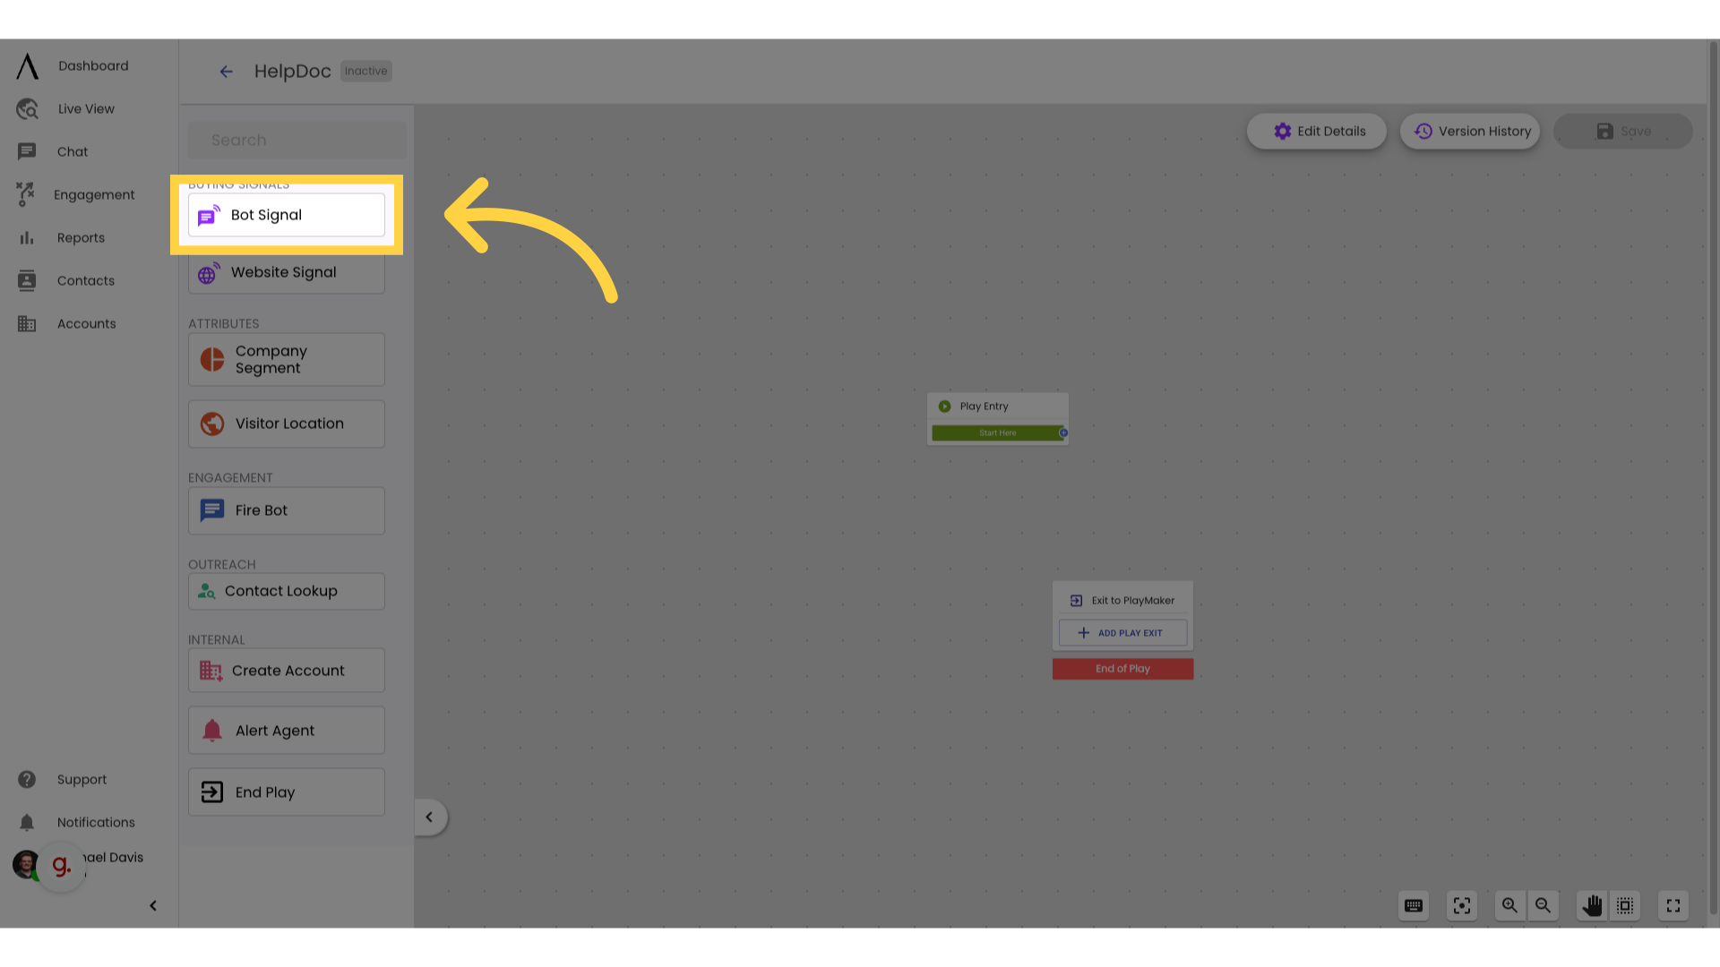Image resolution: width=1720 pixels, height=967 pixels.
Task: Toggle the sidebar collapse arrow button
Action: click(x=151, y=905)
